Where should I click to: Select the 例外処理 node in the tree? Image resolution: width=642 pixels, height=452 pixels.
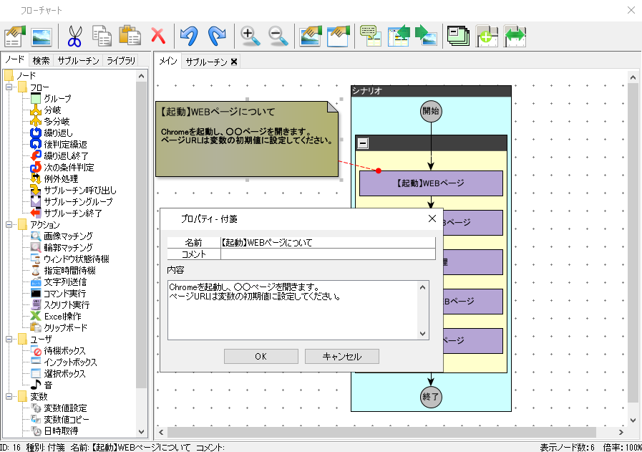[x=61, y=179]
